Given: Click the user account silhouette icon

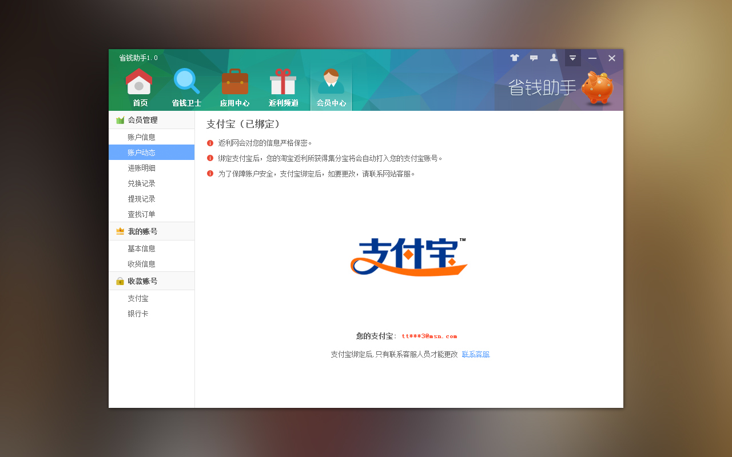Looking at the screenshot, I should 554,58.
